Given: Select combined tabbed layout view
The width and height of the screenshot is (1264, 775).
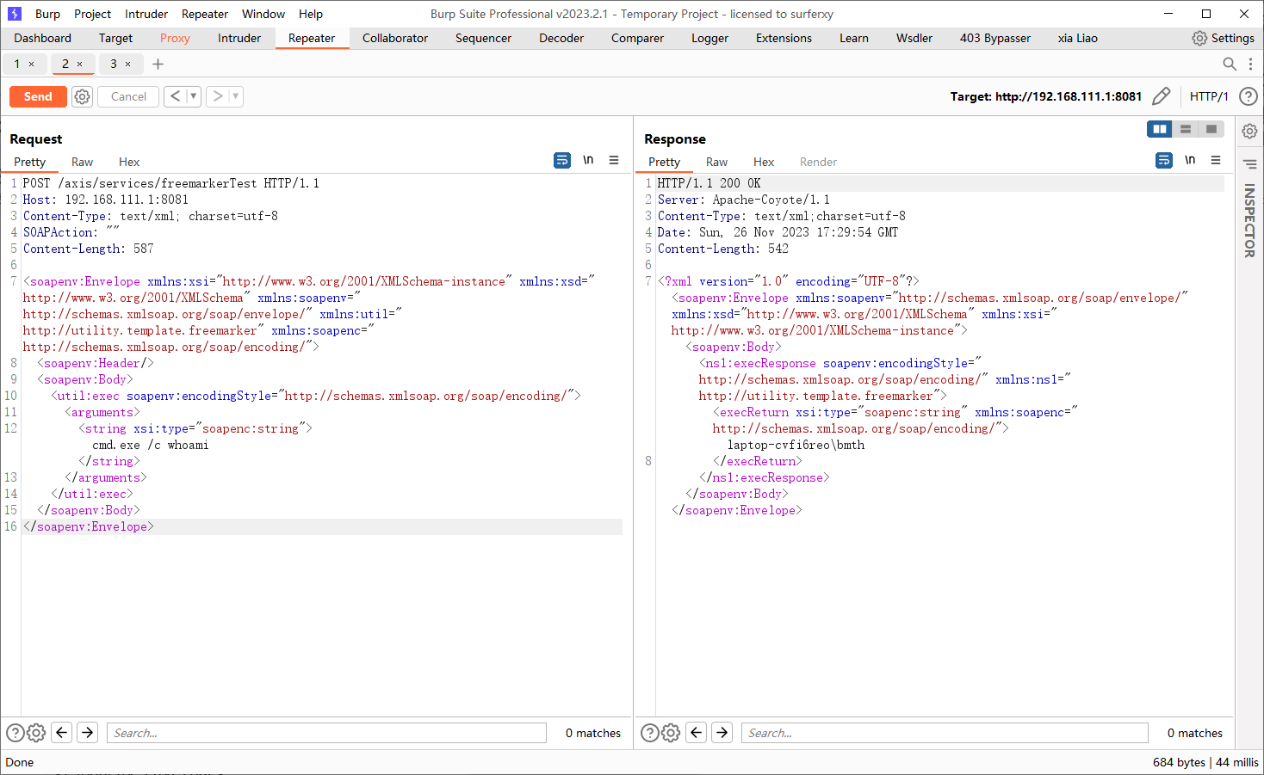Looking at the screenshot, I should [x=1211, y=129].
